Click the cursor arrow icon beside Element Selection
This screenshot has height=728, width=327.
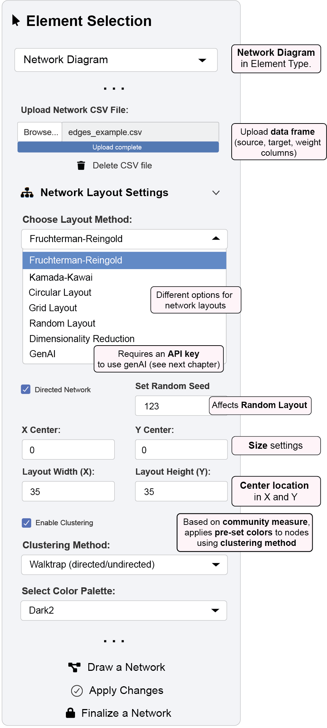coord(16,20)
